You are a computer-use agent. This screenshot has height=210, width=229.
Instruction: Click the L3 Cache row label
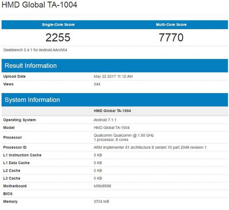coord(12,178)
